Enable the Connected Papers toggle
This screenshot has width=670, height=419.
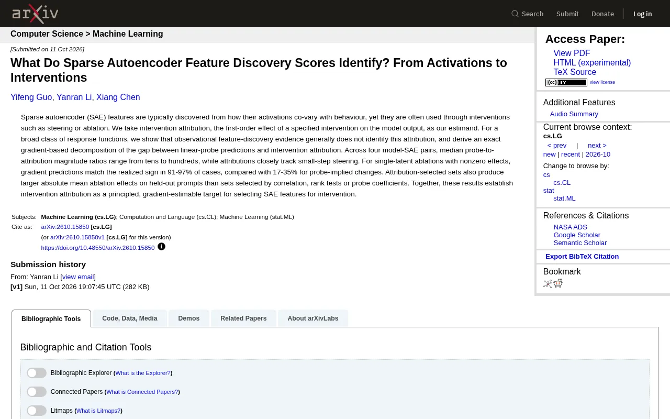pyautogui.click(x=37, y=392)
